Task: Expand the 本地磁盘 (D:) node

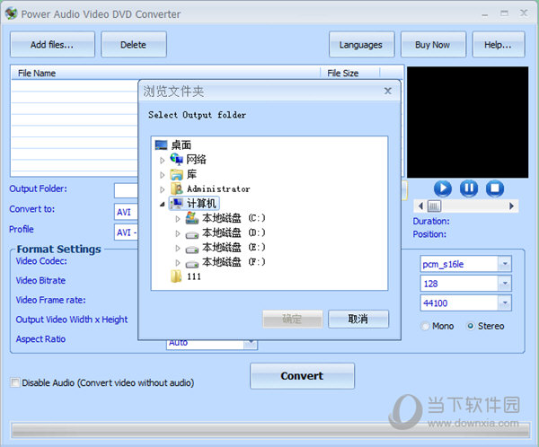Action: pyautogui.click(x=178, y=233)
